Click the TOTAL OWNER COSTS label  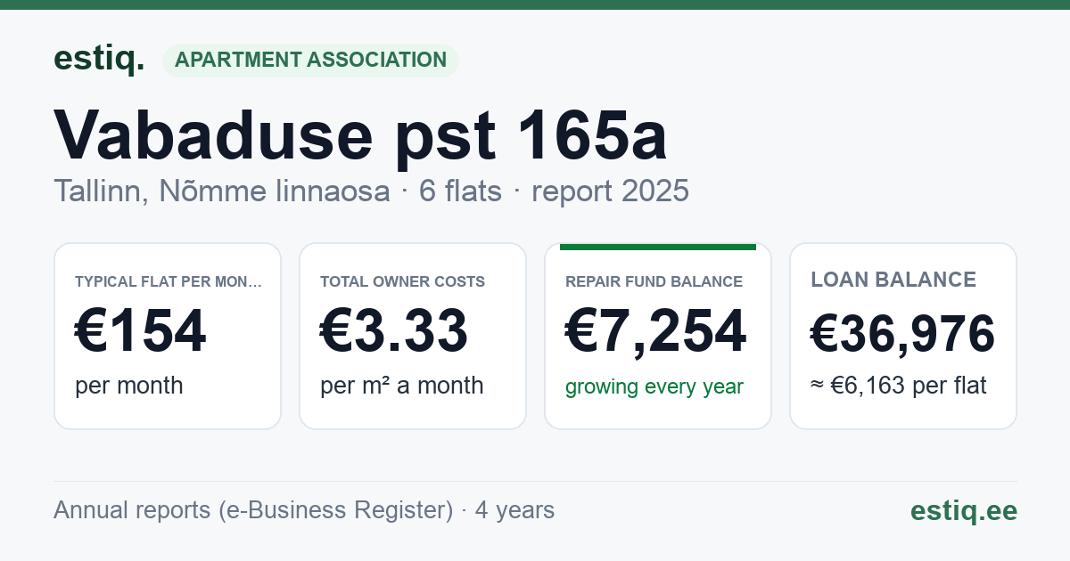coord(403,281)
